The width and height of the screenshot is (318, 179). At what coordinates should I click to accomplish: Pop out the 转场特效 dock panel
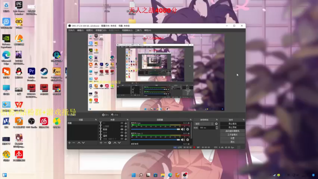pyautogui.click(x=217, y=120)
